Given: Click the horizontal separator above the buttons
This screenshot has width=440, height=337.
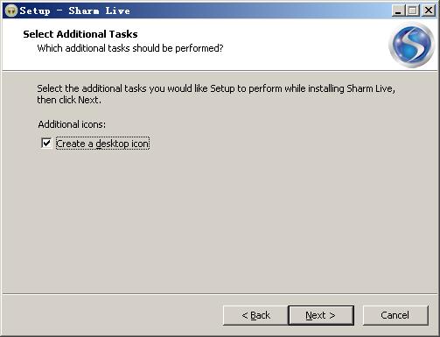Looking at the screenshot, I should 220,294.
